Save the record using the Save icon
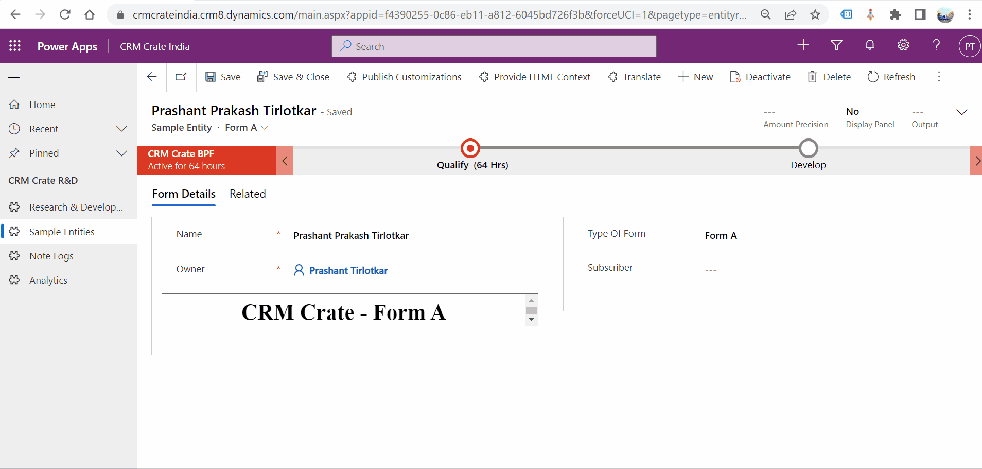The image size is (982, 469). click(222, 77)
